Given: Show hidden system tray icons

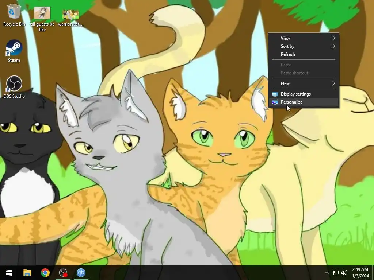Looking at the screenshot, I should point(327,273).
